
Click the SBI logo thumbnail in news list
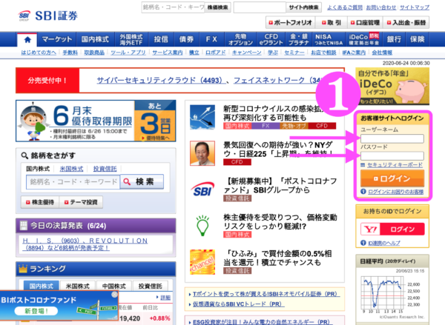202,190
